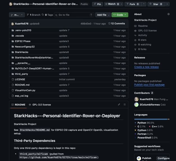Open the .vscode folder
Viewport: 176px width, 161px height.
click(x=19, y=36)
